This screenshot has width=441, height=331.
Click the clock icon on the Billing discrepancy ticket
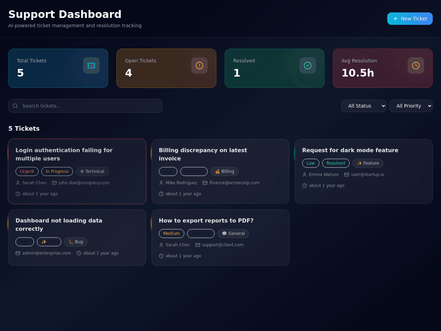tap(161, 194)
